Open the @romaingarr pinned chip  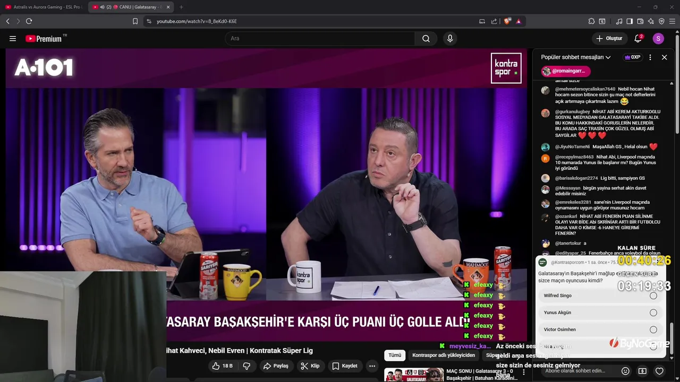566,71
